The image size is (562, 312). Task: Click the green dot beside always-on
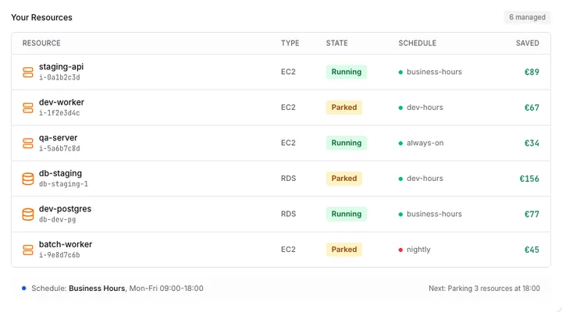[x=400, y=143]
